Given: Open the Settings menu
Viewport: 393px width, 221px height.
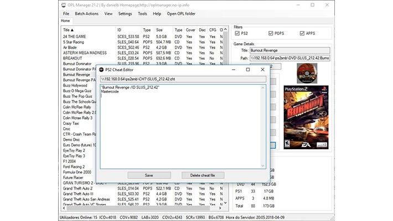Looking at the screenshot, I should point(125,14).
